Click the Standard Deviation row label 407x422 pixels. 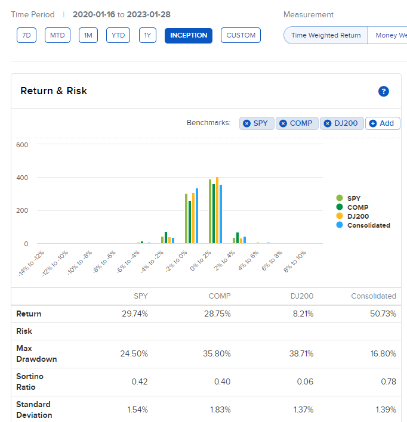click(x=34, y=409)
